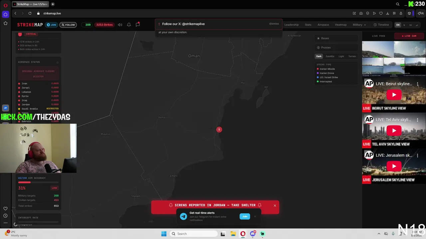Image resolution: width=426 pixels, height=239 pixels.
Task: Open the chat bubble with red dot
Action: click(x=138, y=24)
